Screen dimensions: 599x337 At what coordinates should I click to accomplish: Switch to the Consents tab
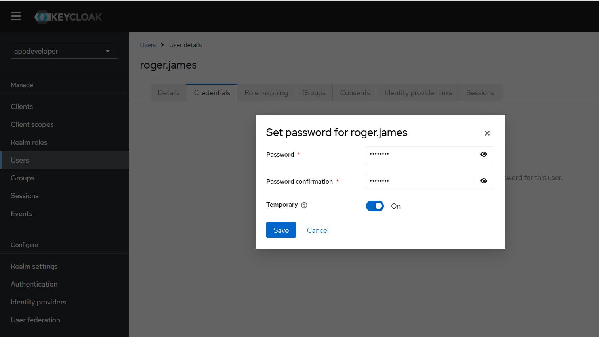355,93
